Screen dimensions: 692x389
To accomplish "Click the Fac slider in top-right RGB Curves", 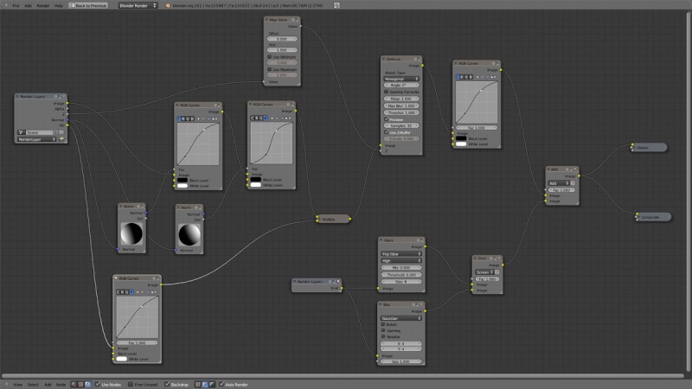I will click(477, 128).
